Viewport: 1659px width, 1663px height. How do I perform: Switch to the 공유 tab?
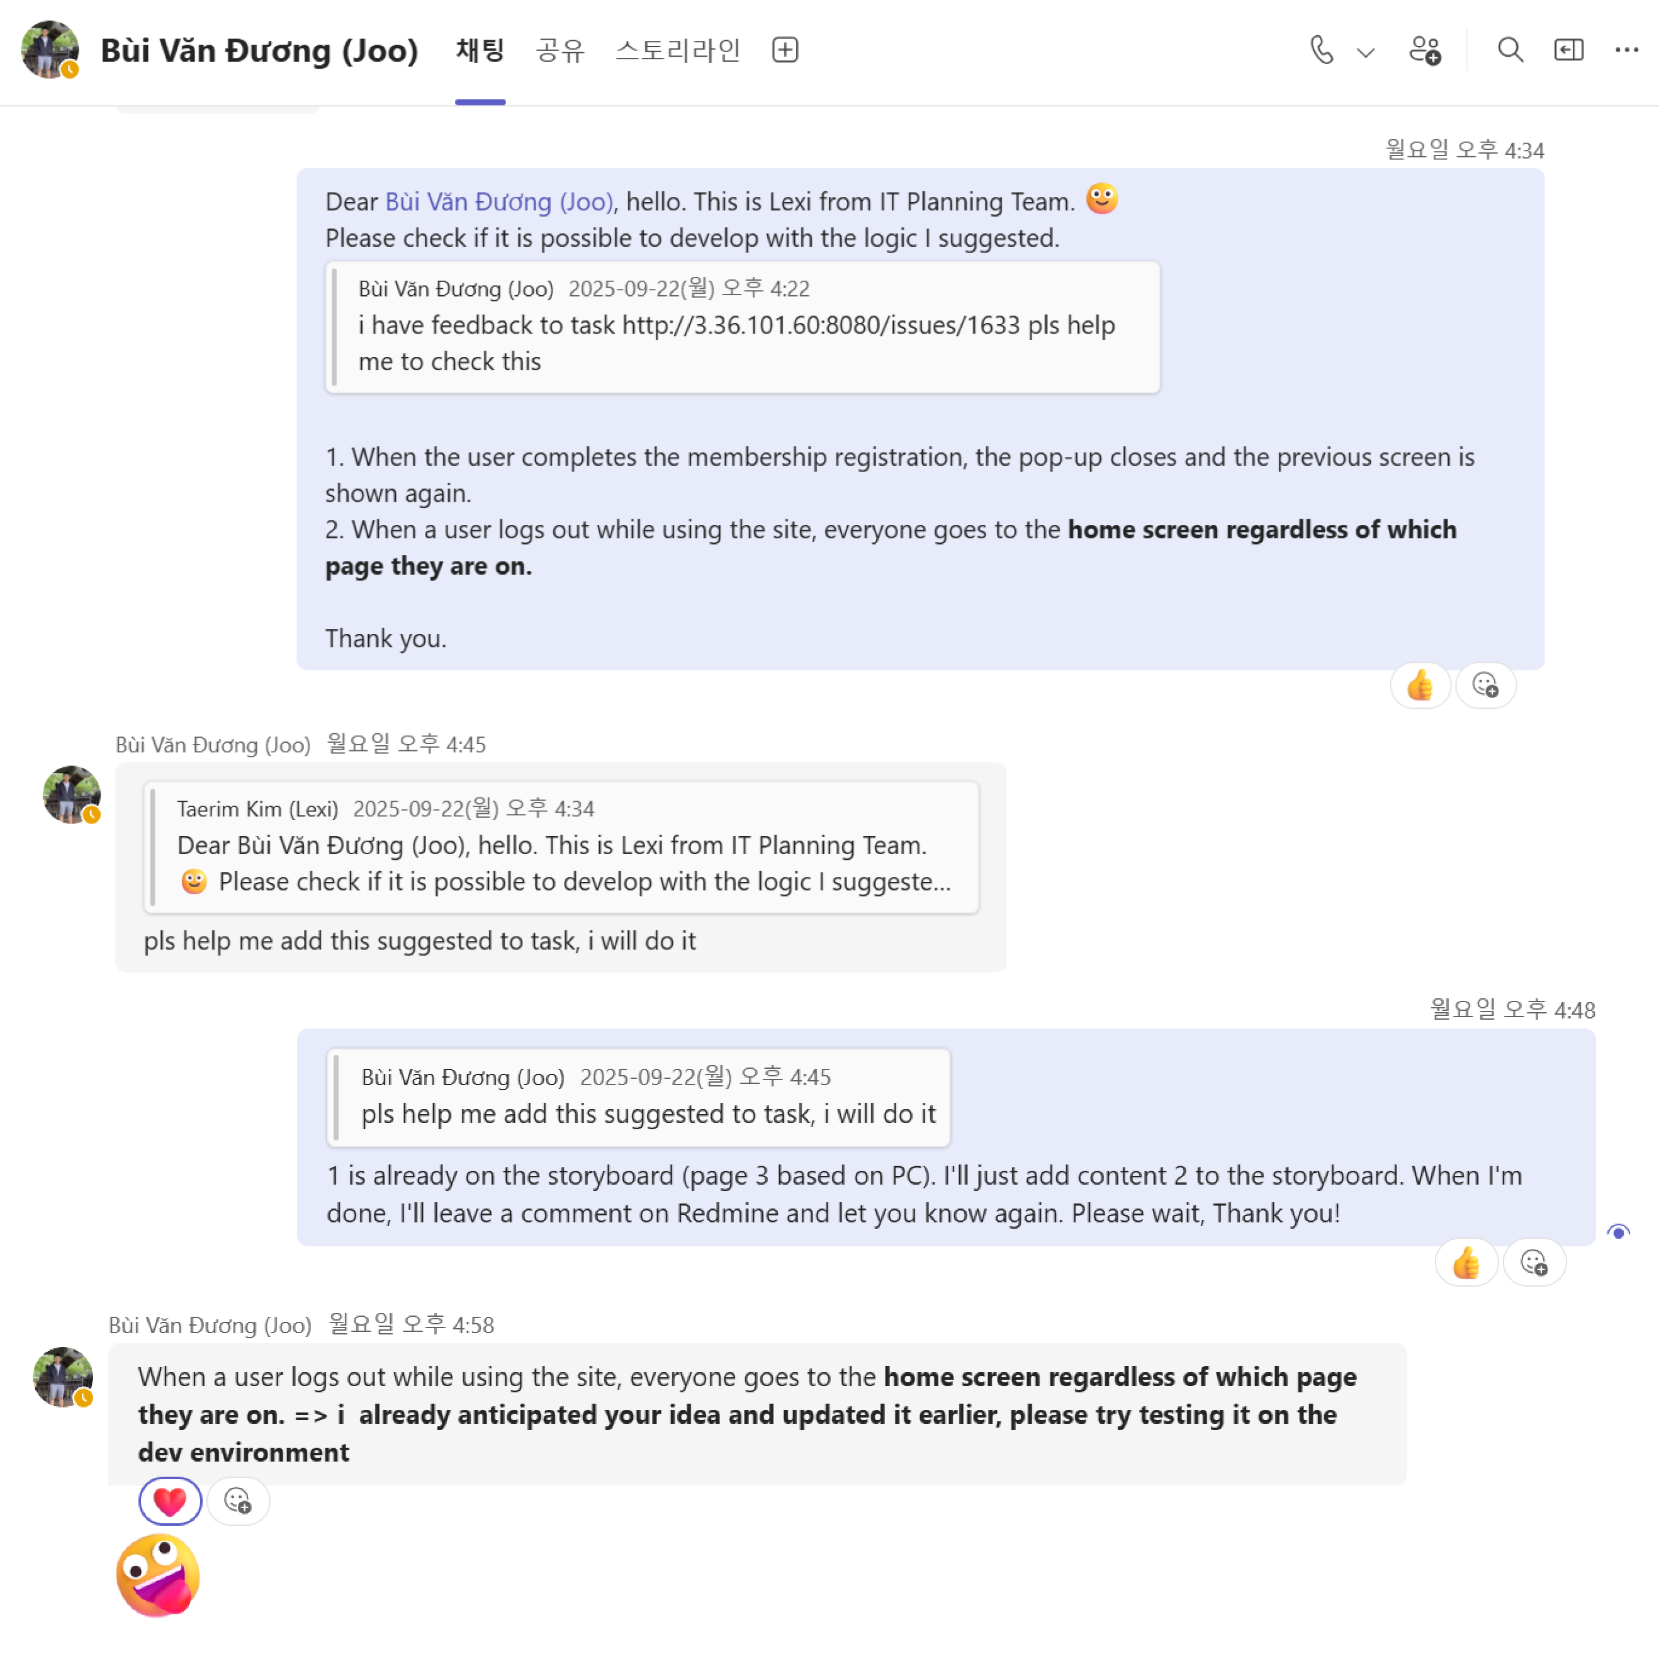click(560, 50)
